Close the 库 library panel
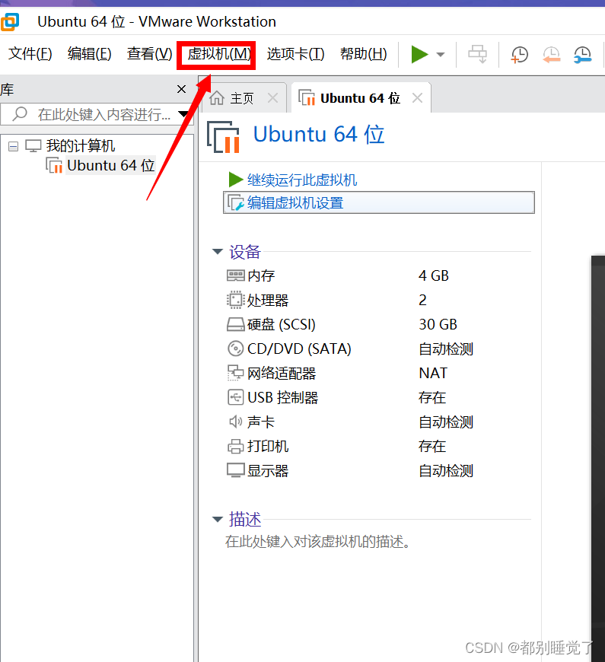605x662 pixels. pos(182,89)
